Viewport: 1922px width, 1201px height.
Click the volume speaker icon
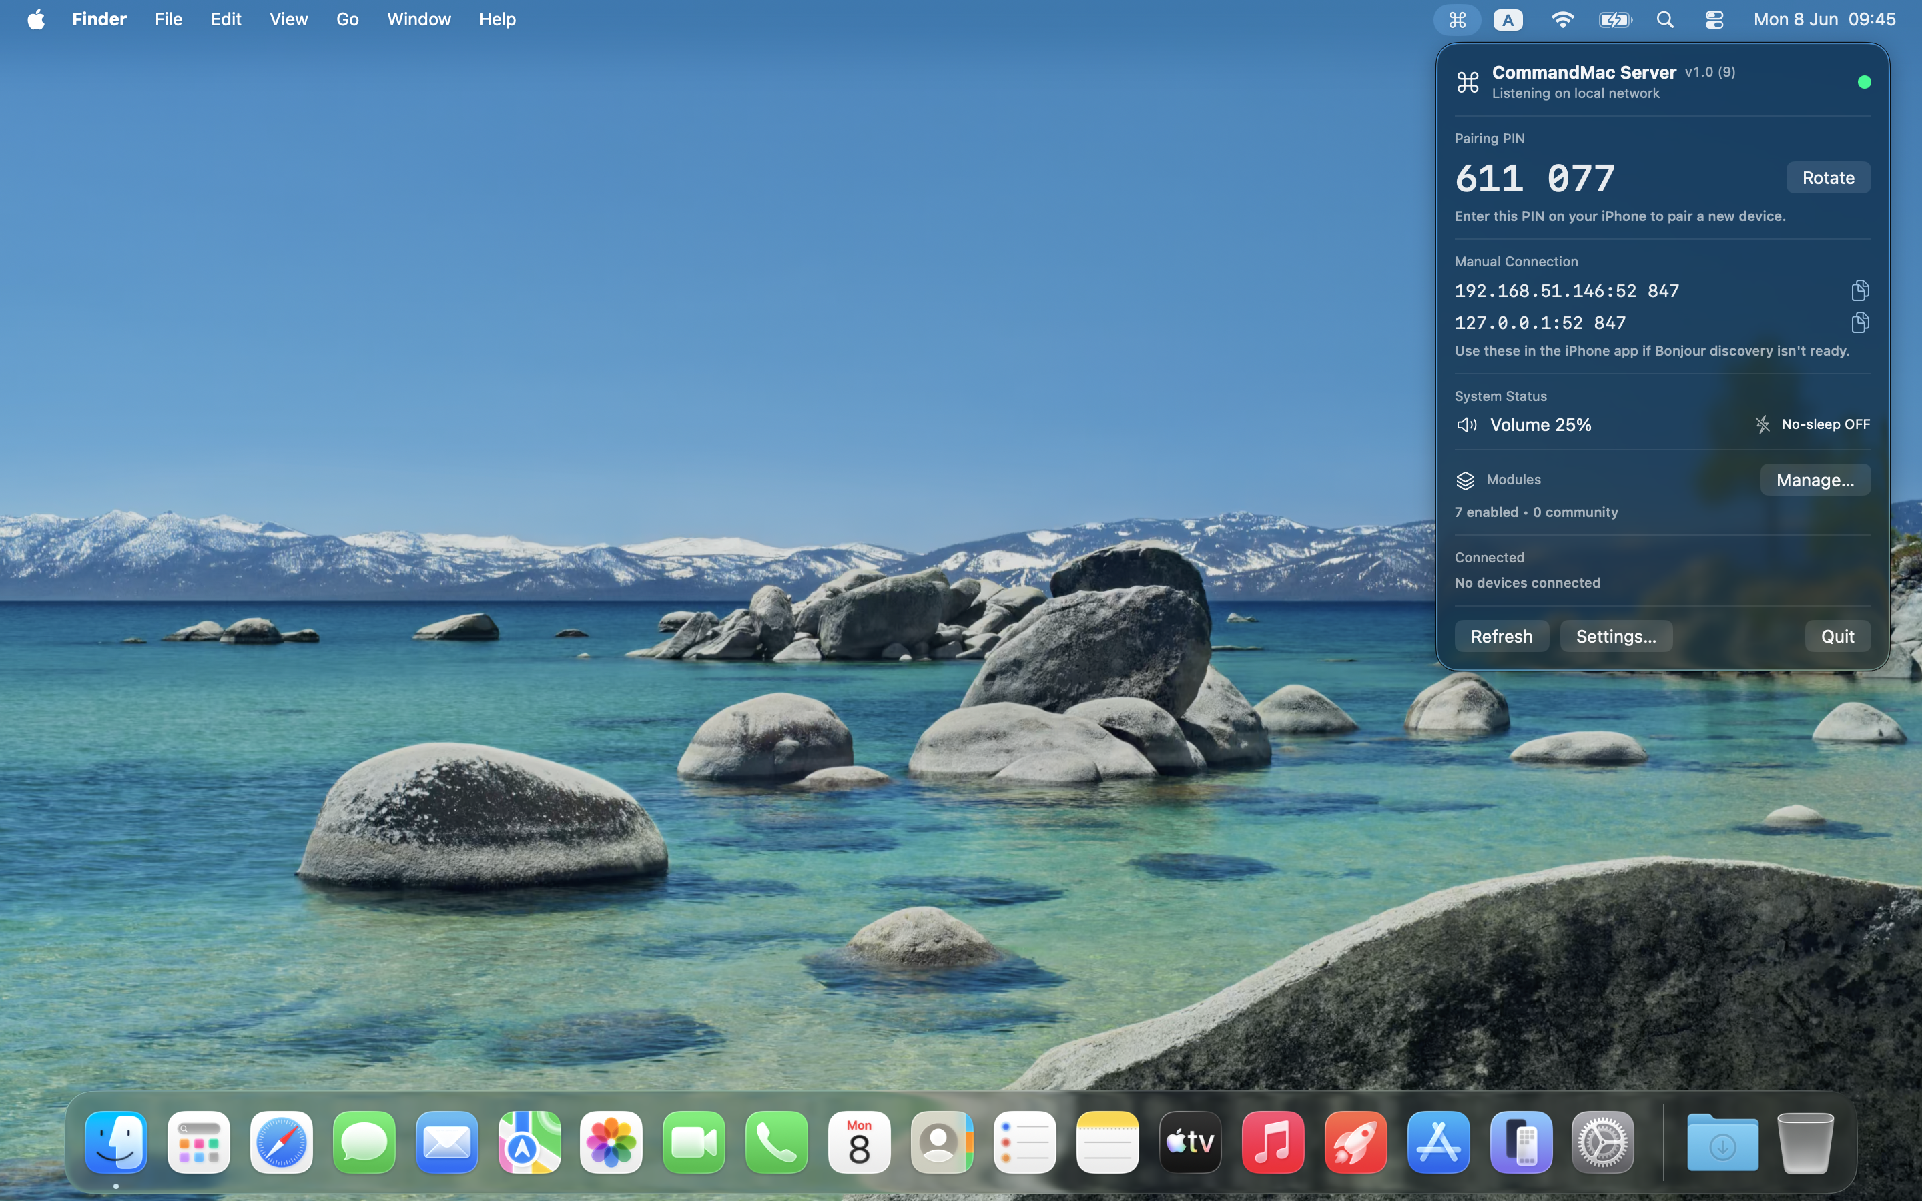[x=1467, y=425]
